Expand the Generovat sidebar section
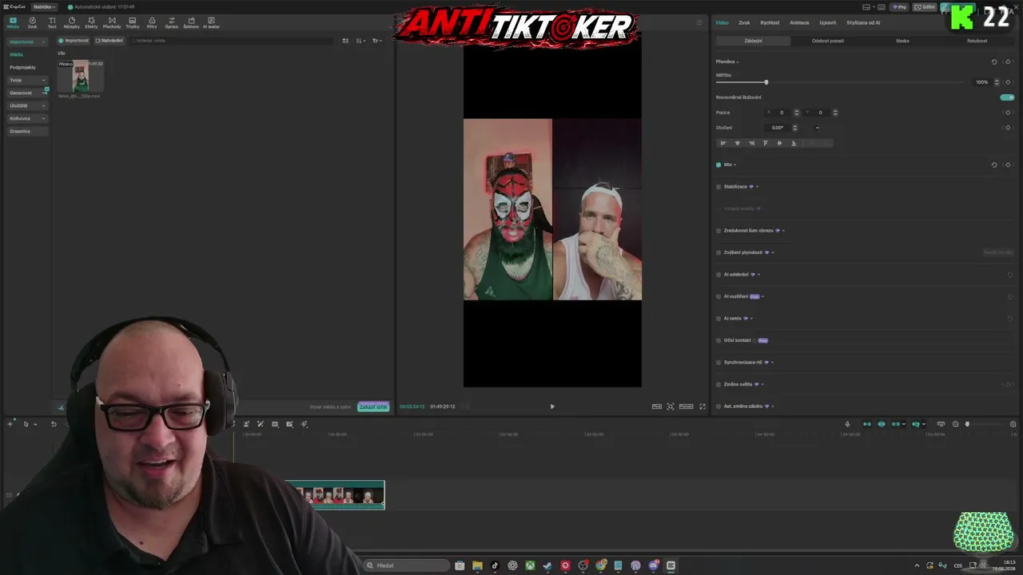This screenshot has height=575, width=1023. (27, 93)
